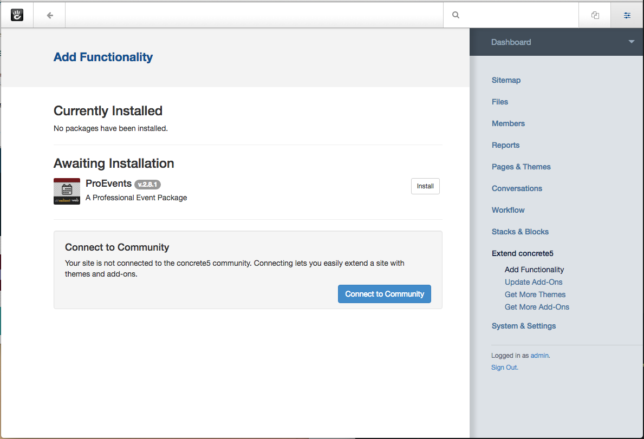Open Conversations section

point(517,188)
